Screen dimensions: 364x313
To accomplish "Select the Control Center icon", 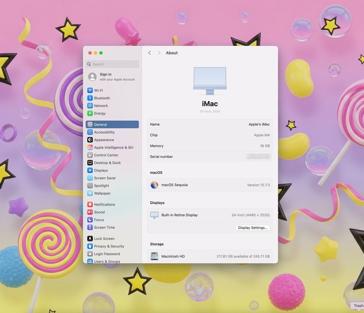I will coord(90,155).
